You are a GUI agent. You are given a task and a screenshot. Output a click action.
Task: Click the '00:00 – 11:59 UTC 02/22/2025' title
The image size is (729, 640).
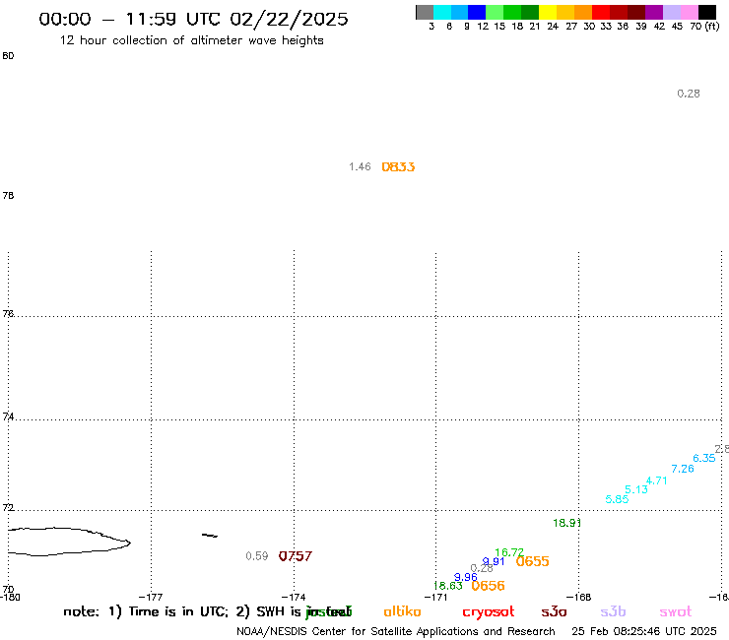tap(193, 19)
